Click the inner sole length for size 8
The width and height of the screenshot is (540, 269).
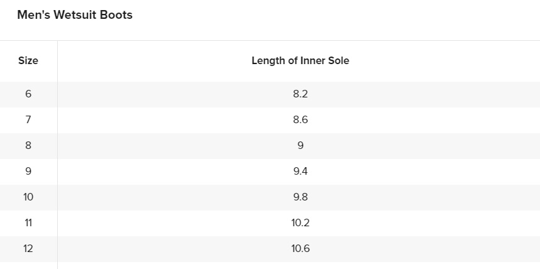tap(300, 146)
